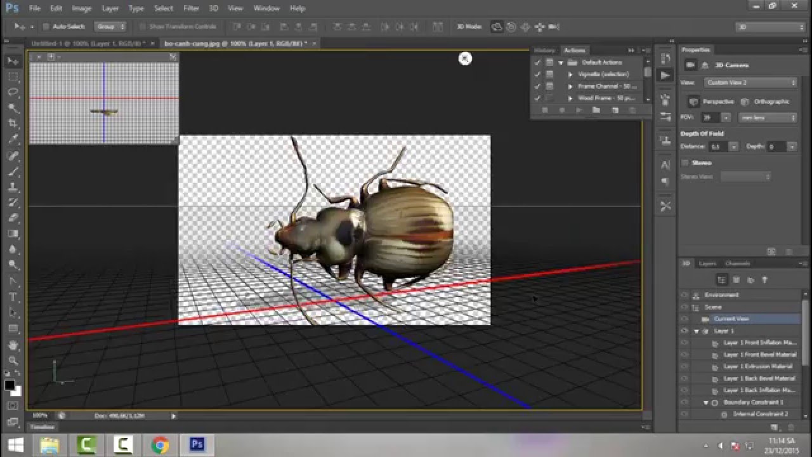This screenshot has width=812, height=457.
Task: Collapse the Default Actions set
Action: [x=561, y=62]
